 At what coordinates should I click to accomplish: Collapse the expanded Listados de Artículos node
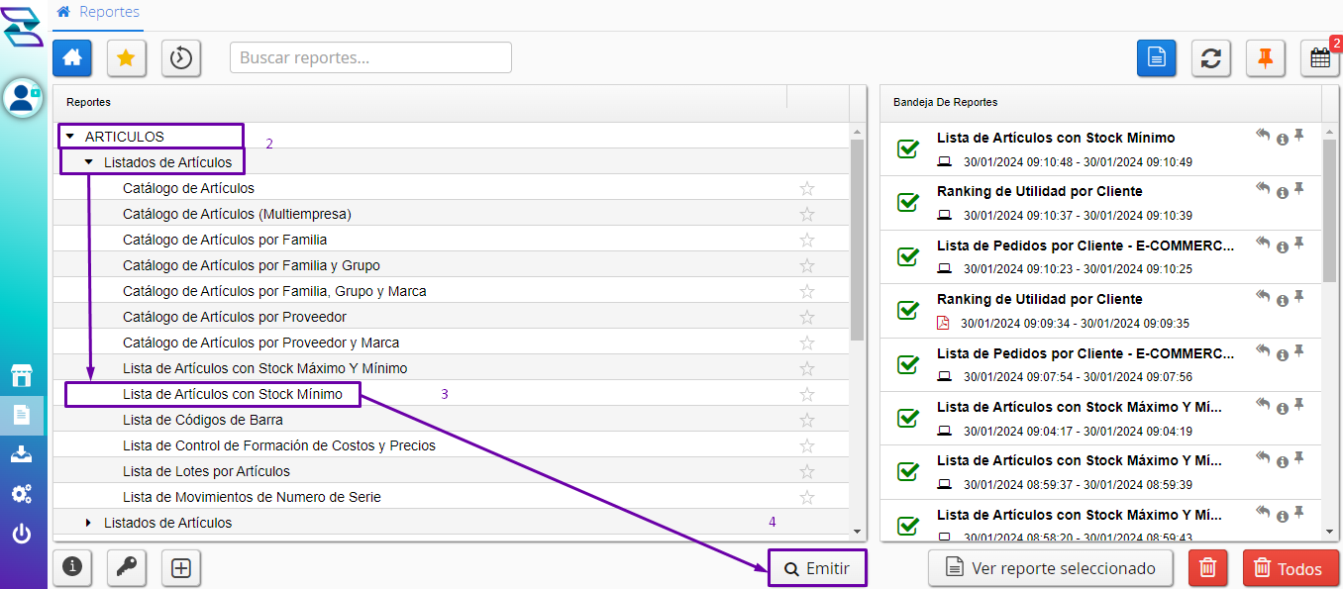[88, 162]
